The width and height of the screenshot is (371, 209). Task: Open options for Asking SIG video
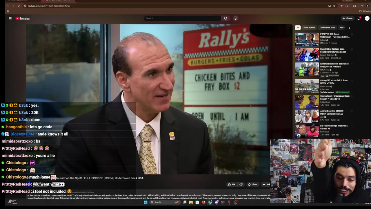click(x=352, y=81)
